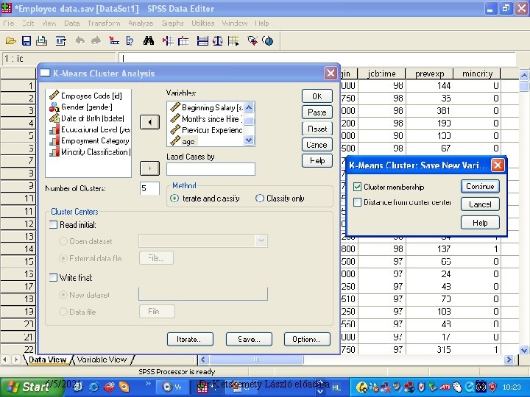Viewport: 530px width, 397px height.
Task: Click the Weight Cases scale icon
Action: tap(218, 41)
